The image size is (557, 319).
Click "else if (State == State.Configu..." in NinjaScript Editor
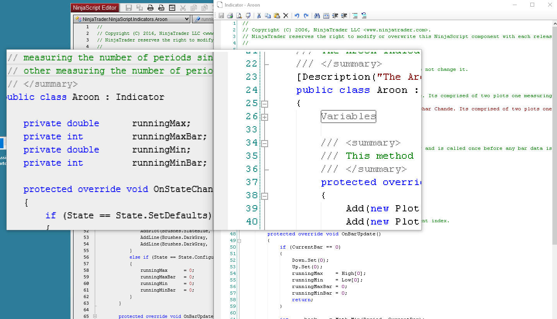(x=171, y=257)
